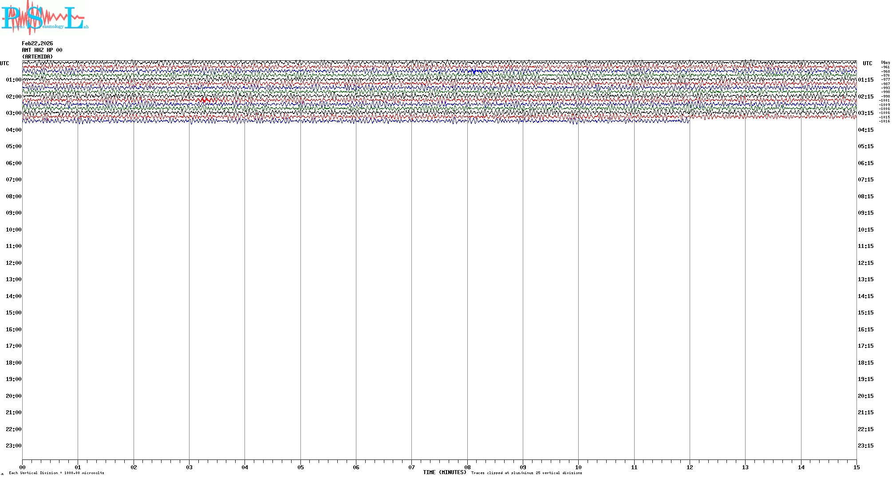Click minute marker 00 on bottom axis

coord(23,467)
